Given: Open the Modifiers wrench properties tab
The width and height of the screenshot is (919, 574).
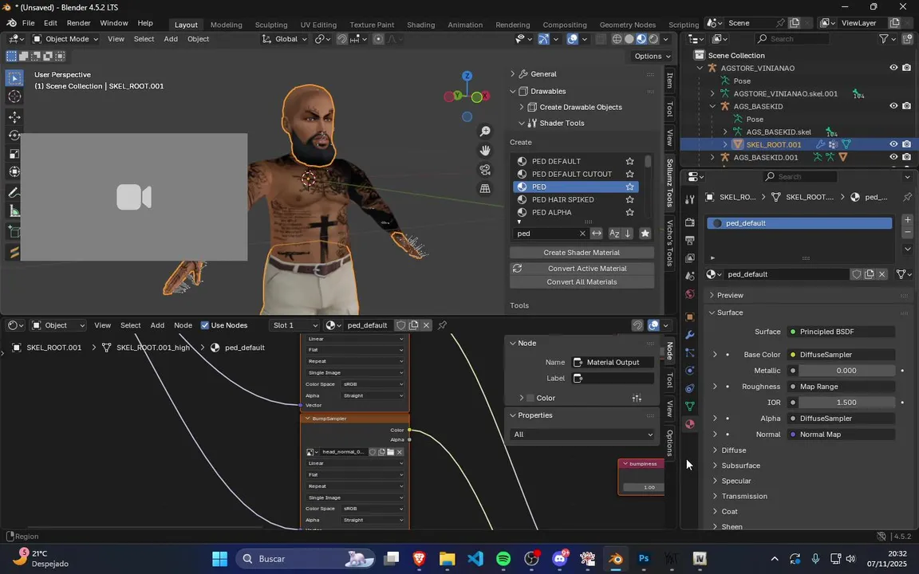Looking at the screenshot, I should pos(690,335).
